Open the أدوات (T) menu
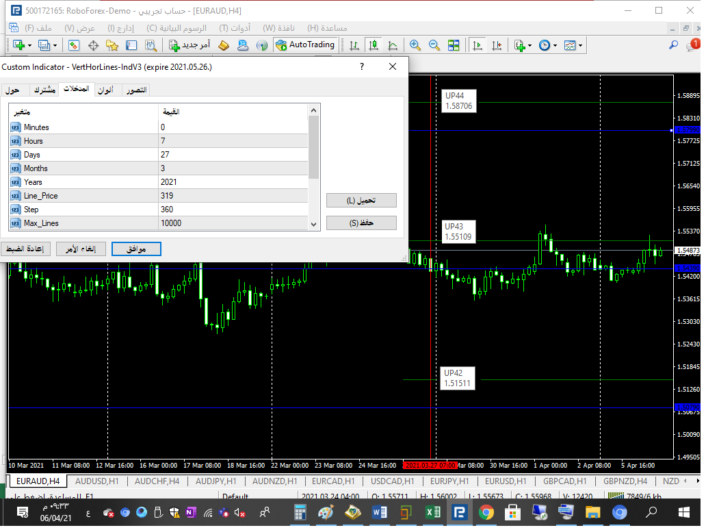This screenshot has height=530, width=706. pos(235,28)
